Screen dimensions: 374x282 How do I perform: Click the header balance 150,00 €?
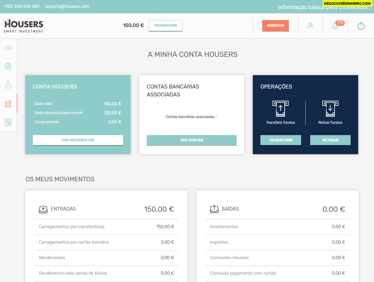[x=133, y=26]
